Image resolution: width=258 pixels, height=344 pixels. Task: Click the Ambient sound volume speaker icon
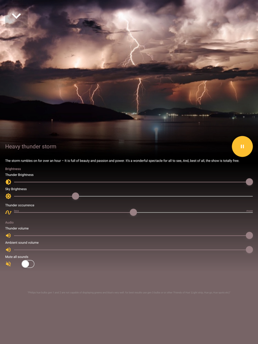[9, 249]
